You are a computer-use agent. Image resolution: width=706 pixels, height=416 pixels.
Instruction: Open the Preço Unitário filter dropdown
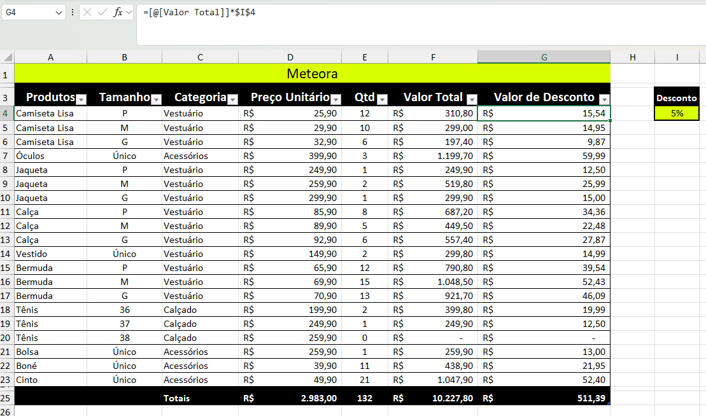coord(336,99)
